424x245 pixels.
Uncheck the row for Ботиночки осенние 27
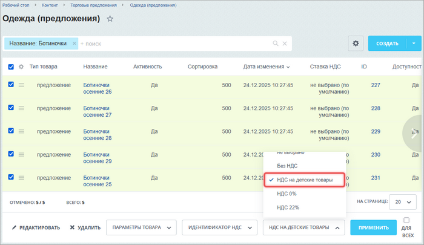point(11,108)
